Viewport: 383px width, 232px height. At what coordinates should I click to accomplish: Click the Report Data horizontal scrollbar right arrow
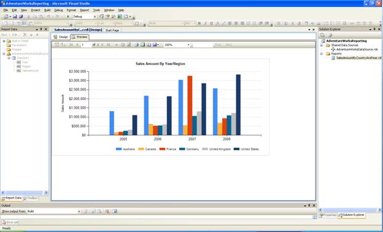46,193
